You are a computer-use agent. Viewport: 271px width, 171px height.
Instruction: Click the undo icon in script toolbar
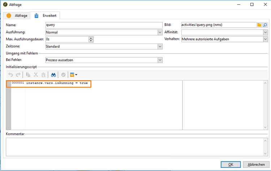(10, 75)
